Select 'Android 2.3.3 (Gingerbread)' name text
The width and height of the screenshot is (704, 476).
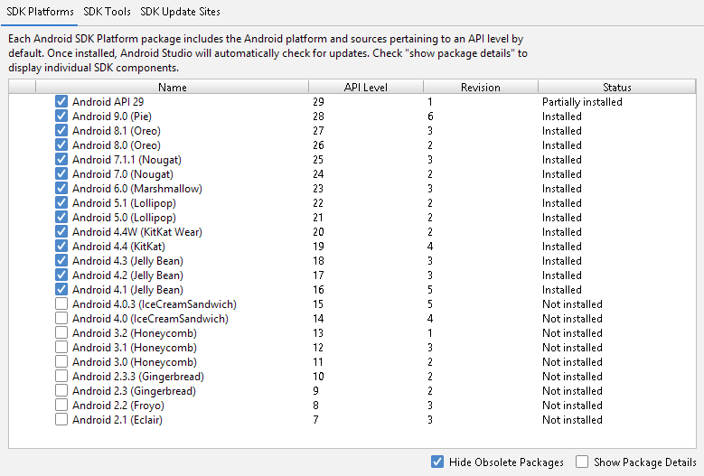click(x=138, y=377)
